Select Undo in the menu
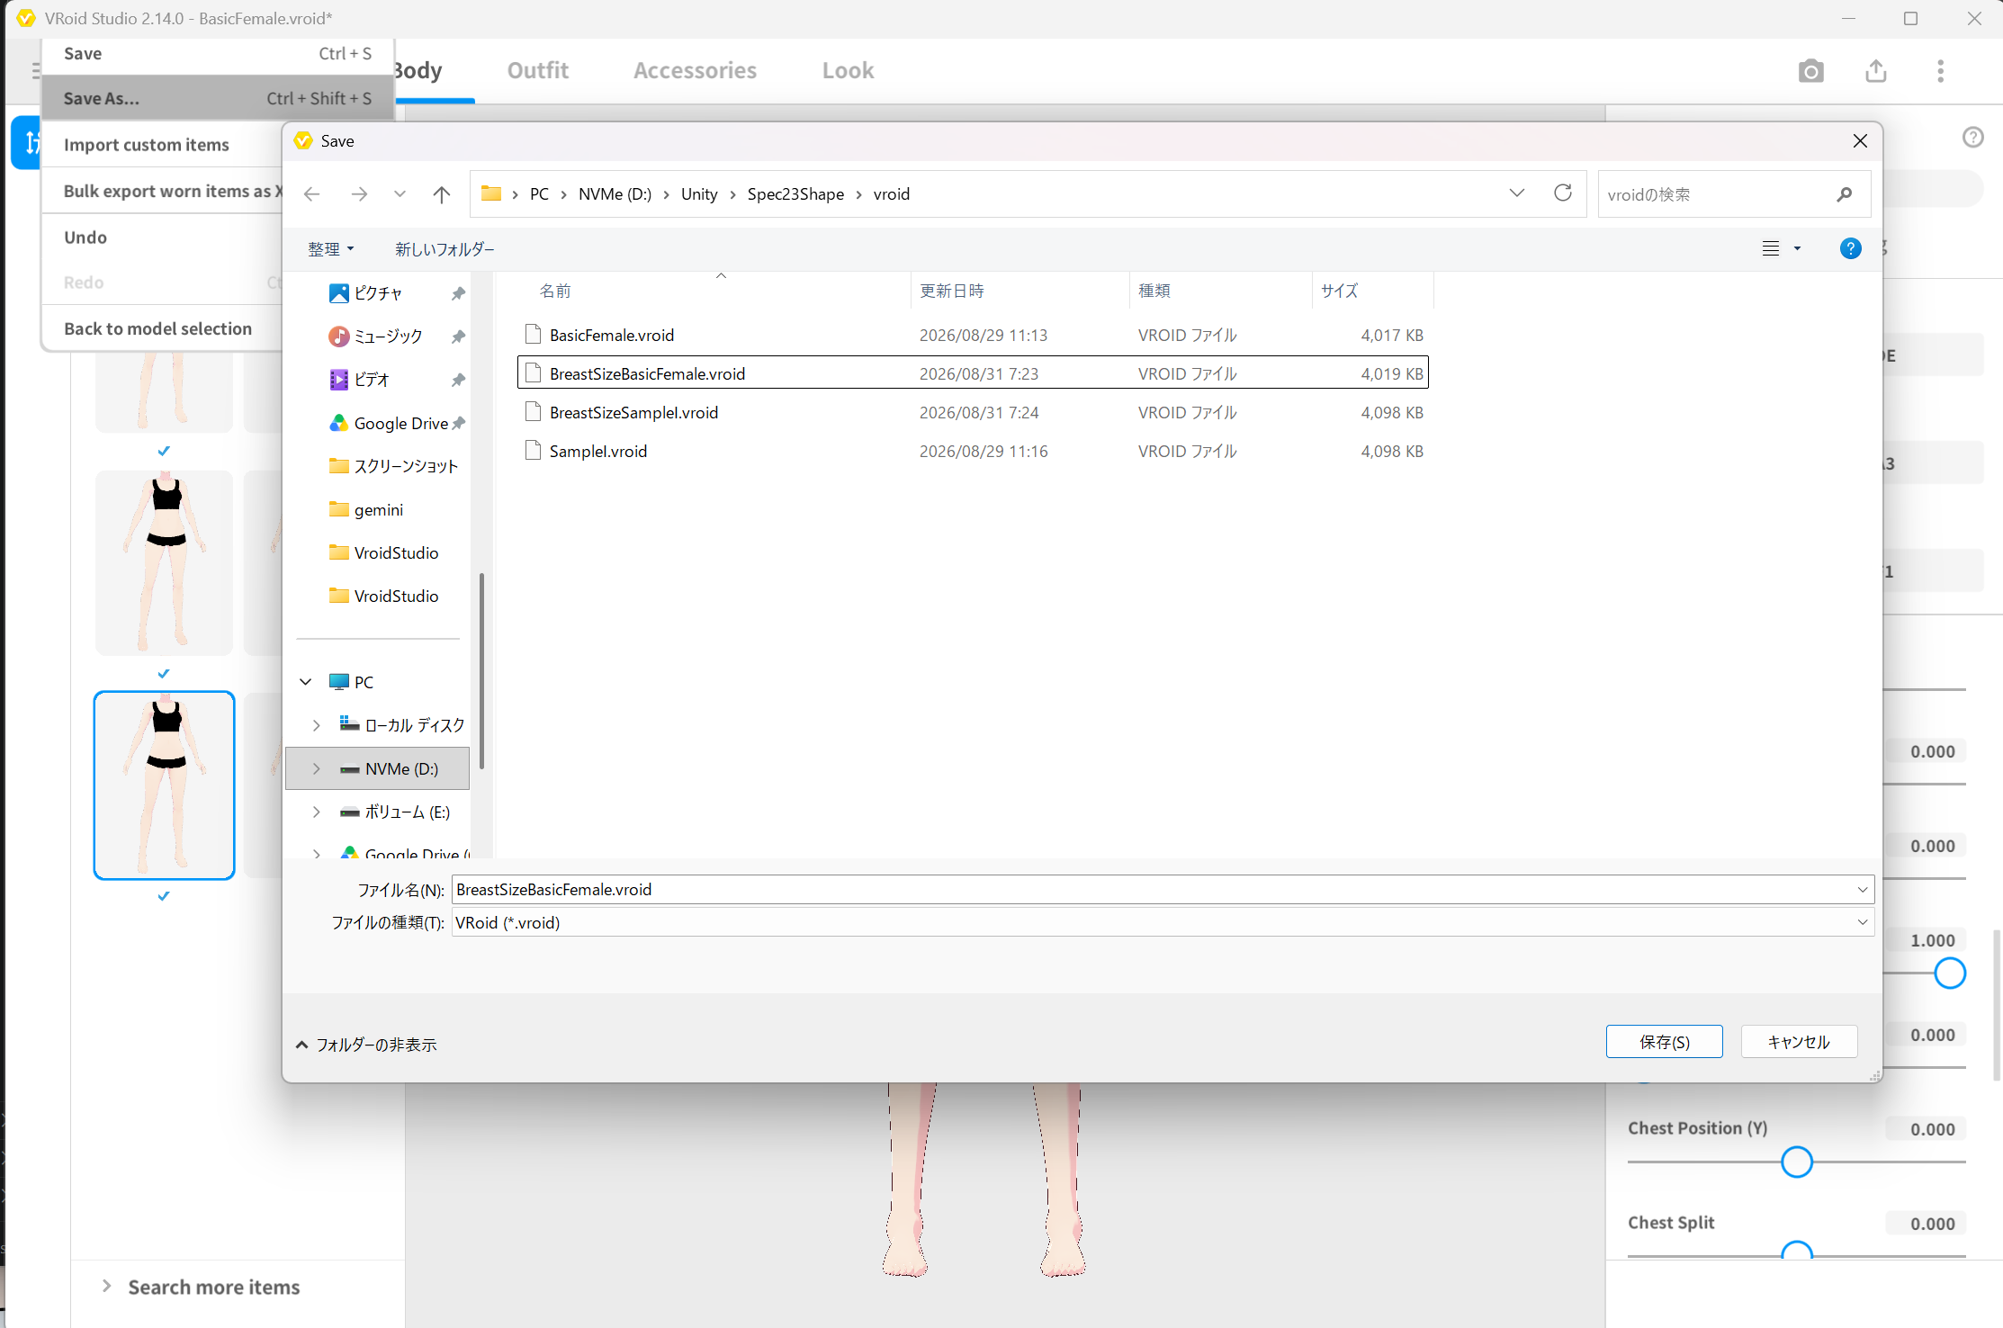The width and height of the screenshot is (2003, 1328). (x=85, y=238)
